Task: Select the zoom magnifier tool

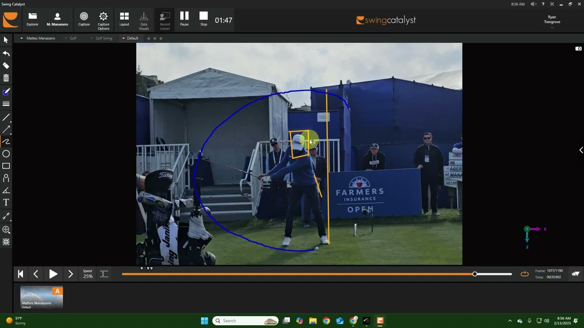Action: 6,230
